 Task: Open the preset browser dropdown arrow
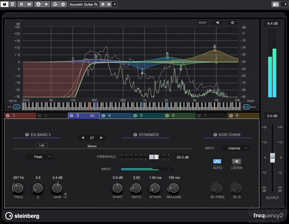[x=115, y=4]
